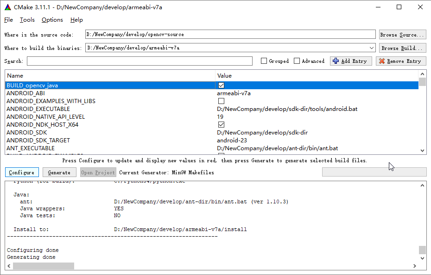Click the Generating done log line
Viewport: 431px width, 275px height.
pyautogui.click(x=31, y=257)
